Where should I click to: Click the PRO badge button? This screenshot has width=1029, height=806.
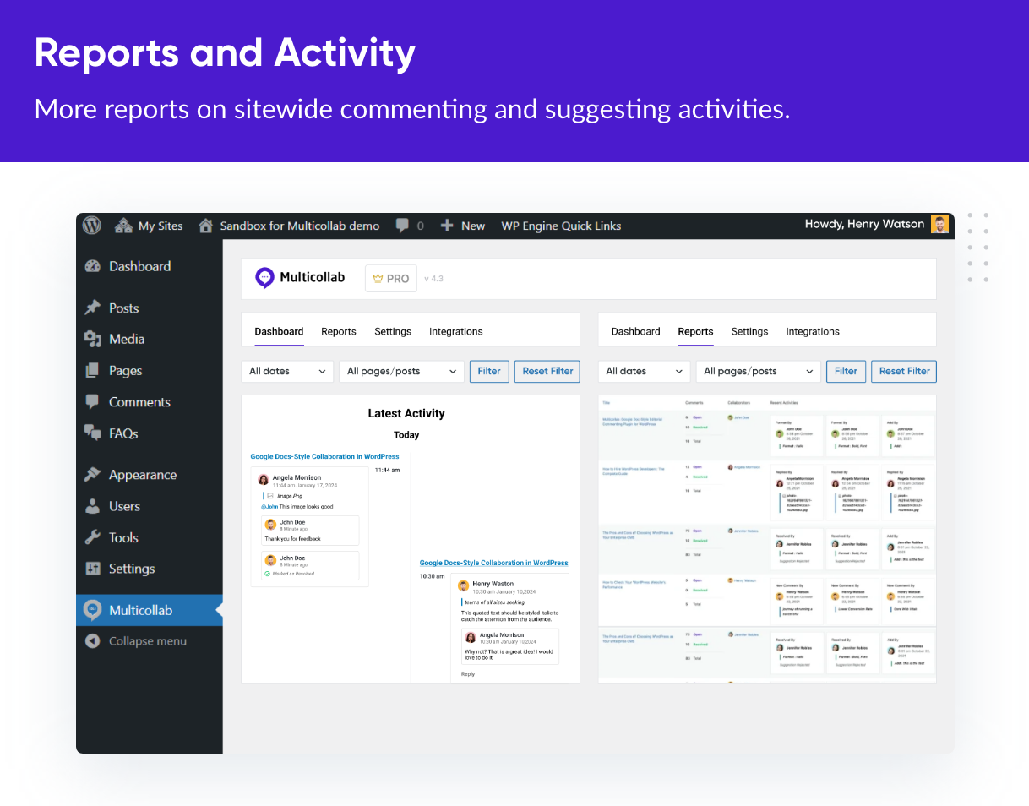coord(391,278)
